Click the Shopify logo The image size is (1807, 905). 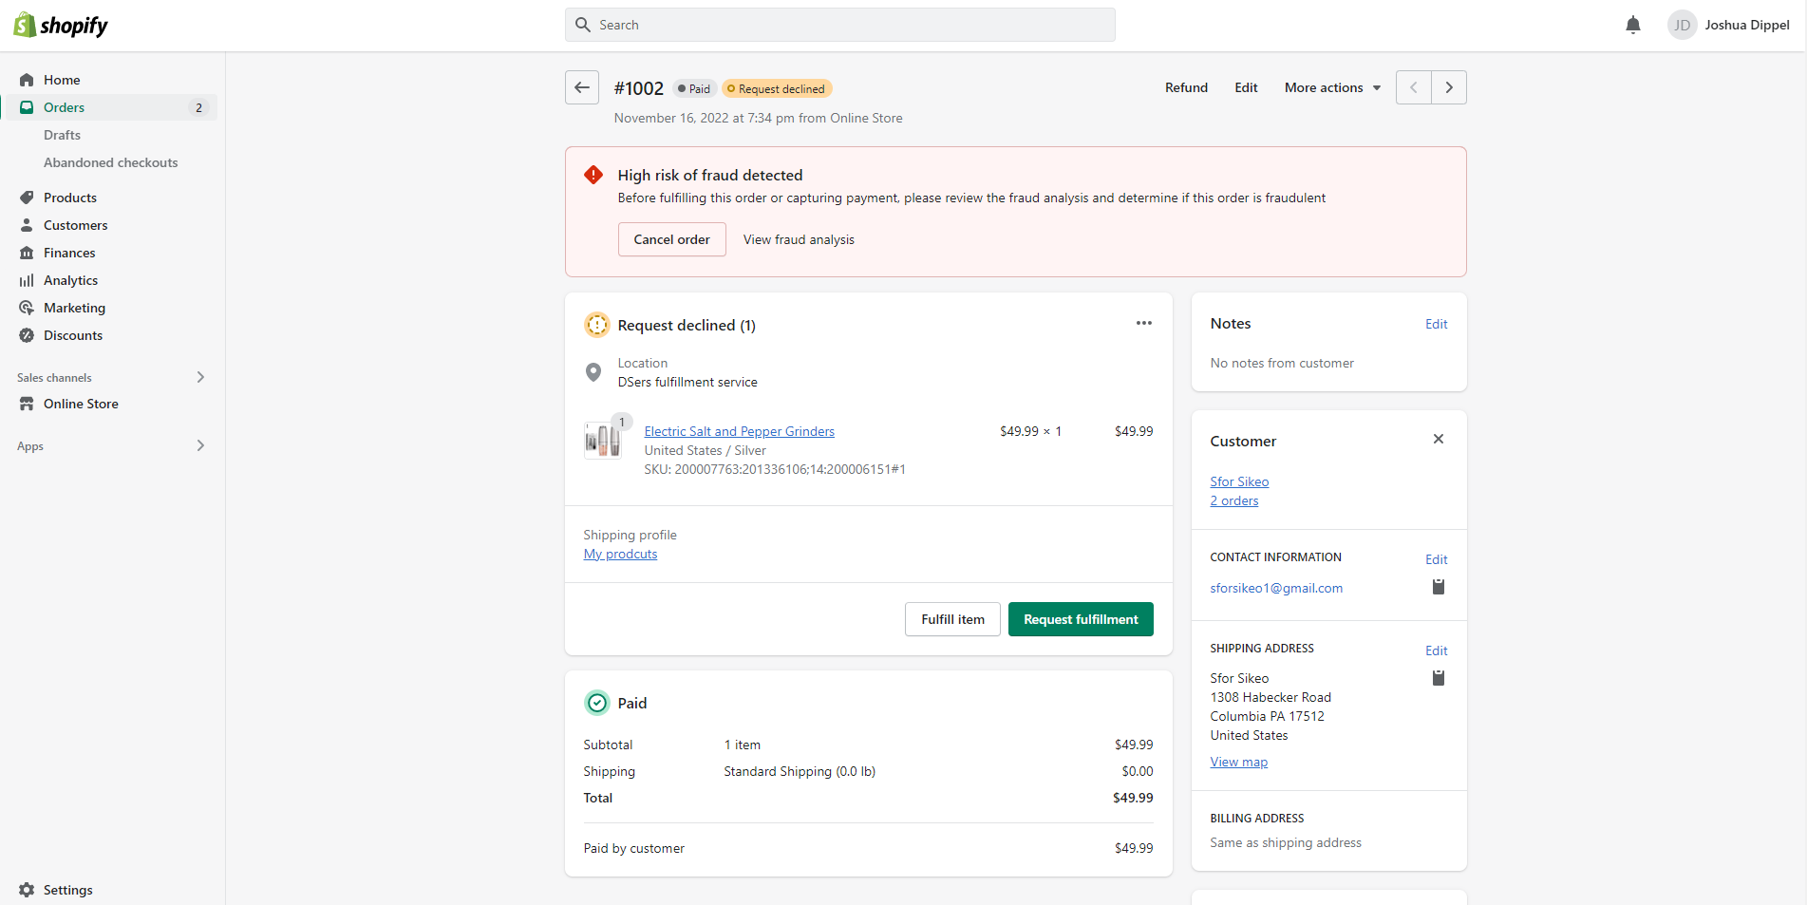tap(61, 26)
